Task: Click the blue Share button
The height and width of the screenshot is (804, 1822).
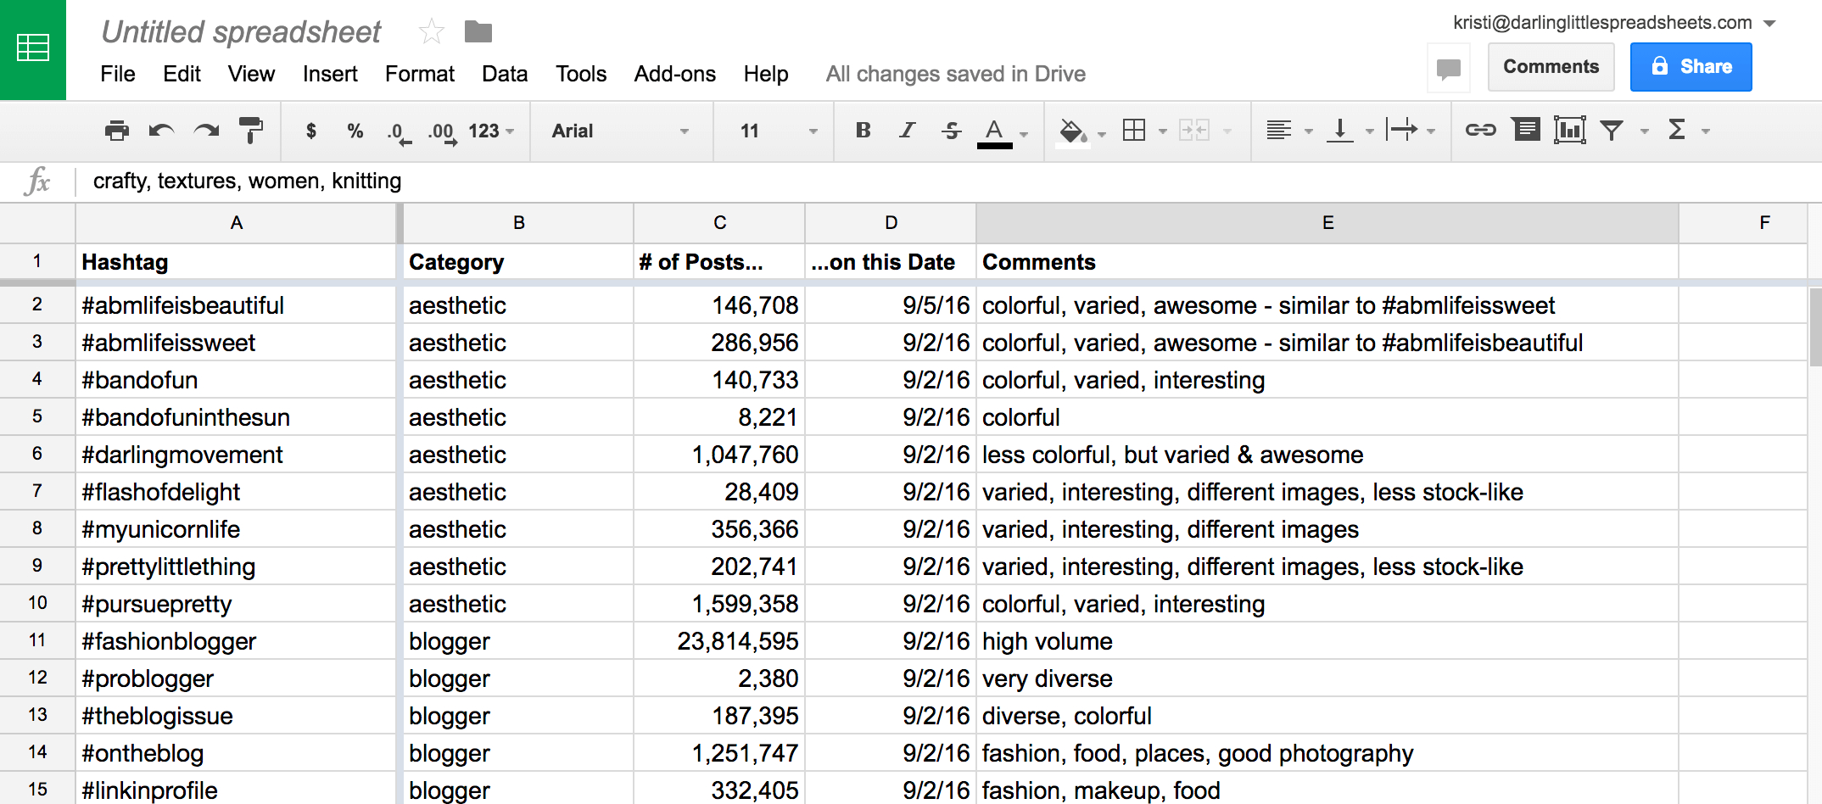Action: [1691, 66]
